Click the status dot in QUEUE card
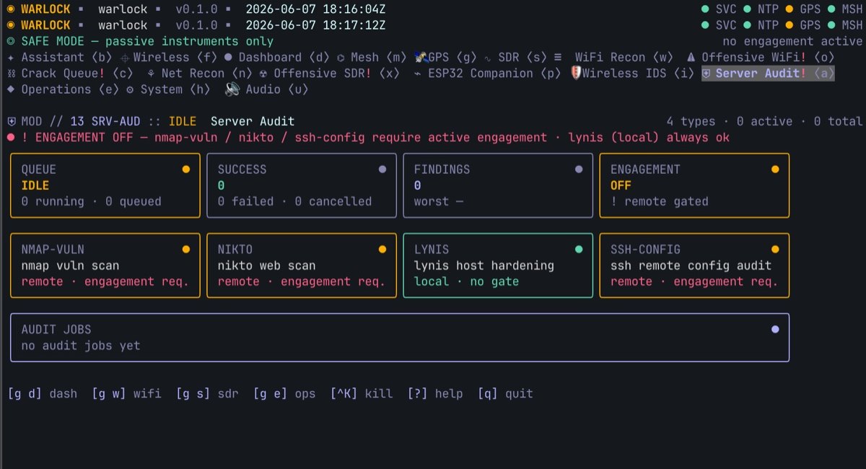 coord(185,170)
